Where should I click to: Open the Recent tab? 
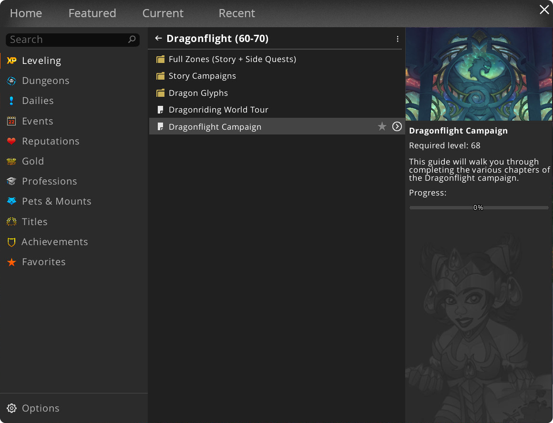point(236,13)
